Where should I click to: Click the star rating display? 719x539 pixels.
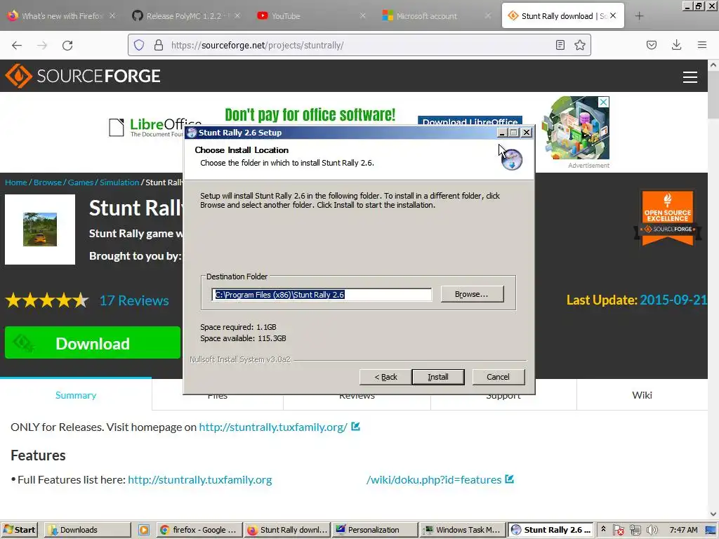coord(47,300)
